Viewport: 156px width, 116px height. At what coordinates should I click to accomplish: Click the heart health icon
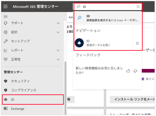click(x=6, y=60)
